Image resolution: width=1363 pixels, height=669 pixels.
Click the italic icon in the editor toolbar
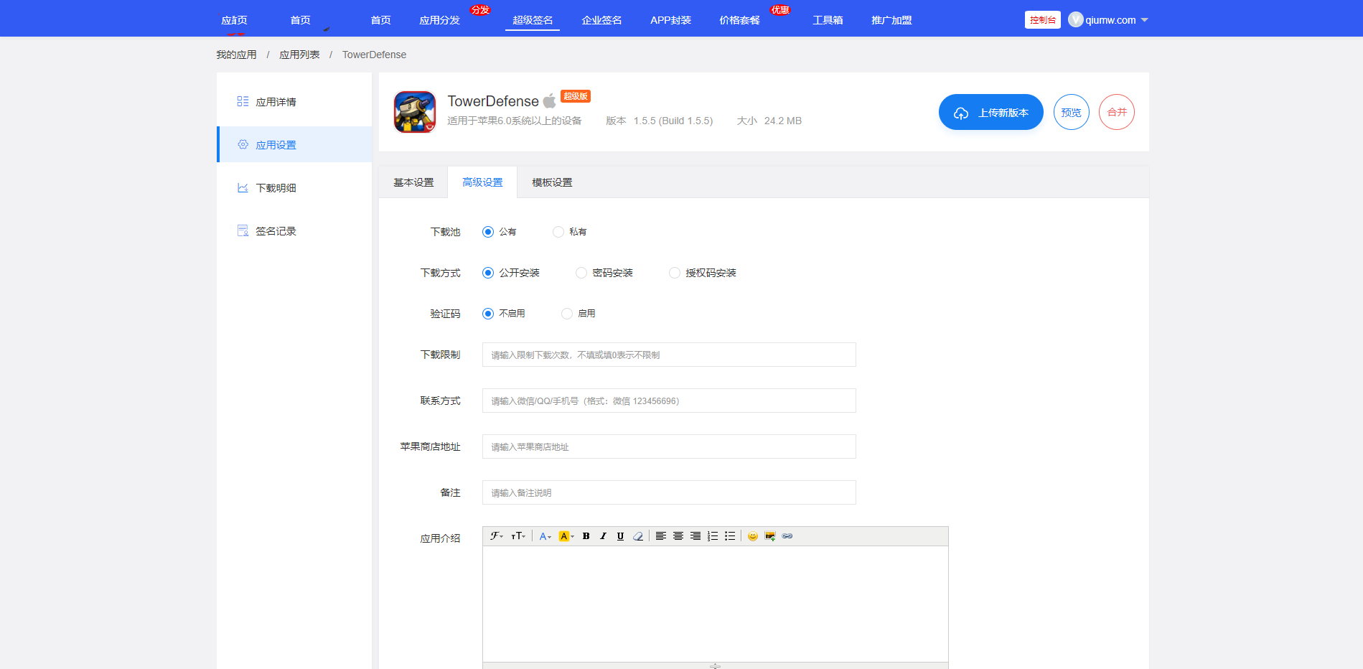[603, 536]
